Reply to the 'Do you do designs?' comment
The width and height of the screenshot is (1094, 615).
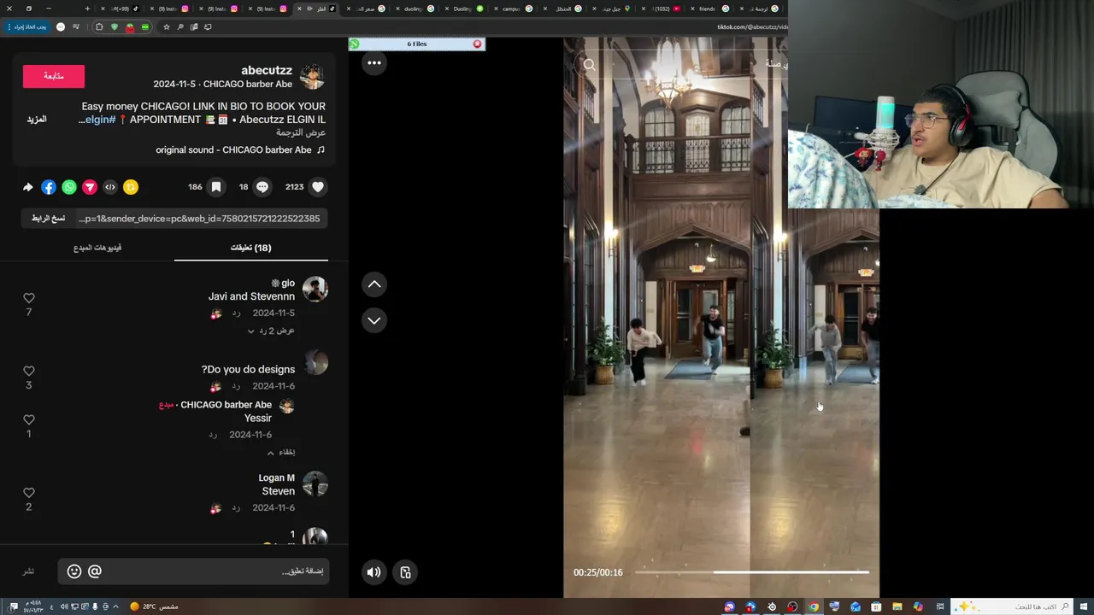pyautogui.click(x=236, y=385)
